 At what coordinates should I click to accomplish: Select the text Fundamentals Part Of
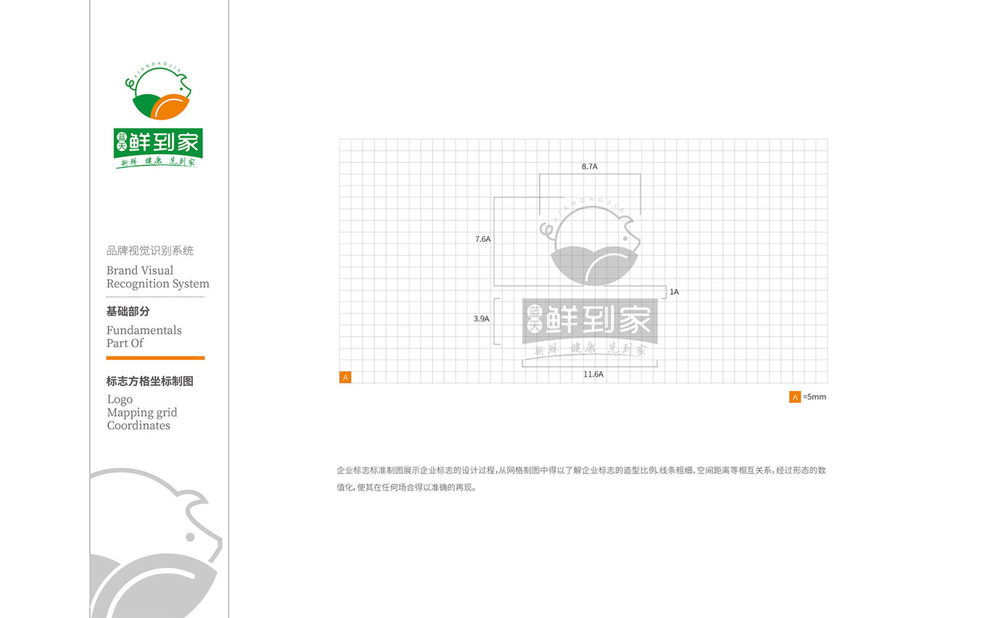(x=144, y=336)
